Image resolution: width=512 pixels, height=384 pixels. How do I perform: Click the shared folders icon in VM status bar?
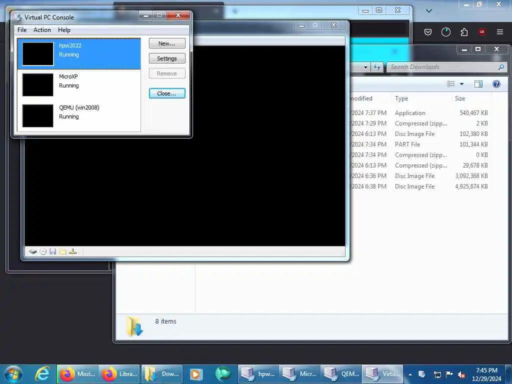pos(62,251)
